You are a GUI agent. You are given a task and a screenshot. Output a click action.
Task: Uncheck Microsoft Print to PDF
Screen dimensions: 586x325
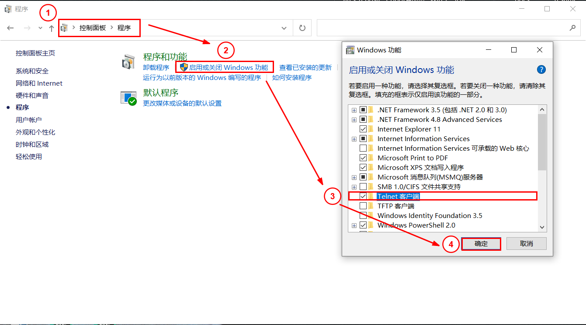pos(363,158)
